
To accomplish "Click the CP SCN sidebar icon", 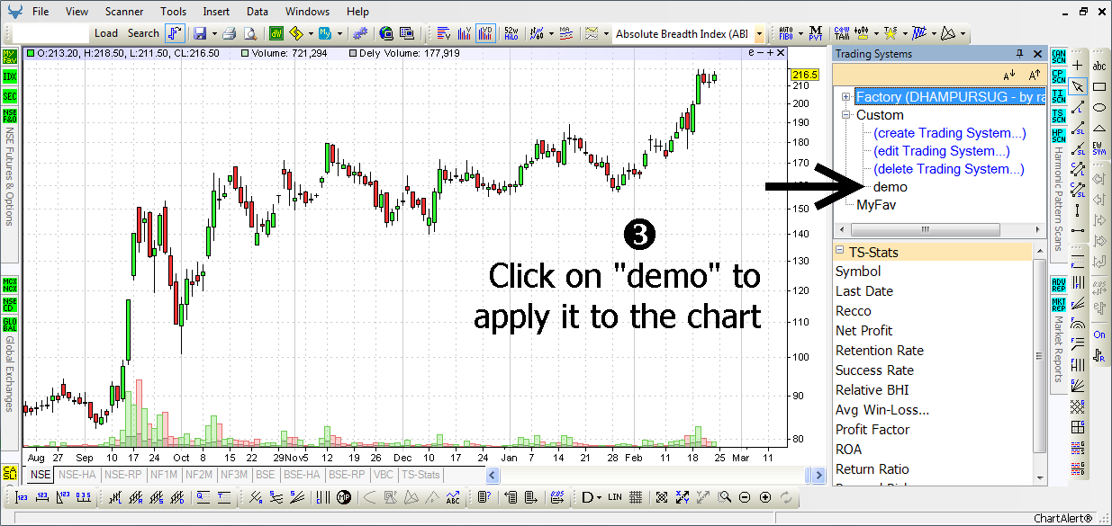I will click(1059, 76).
